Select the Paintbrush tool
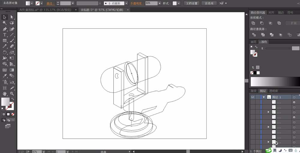 pyautogui.click(x=12, y=40)
